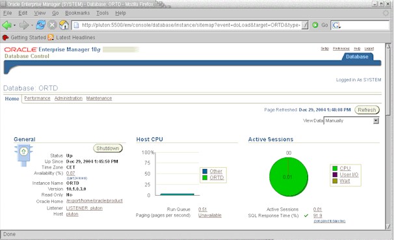Select the Home tab

12,99
